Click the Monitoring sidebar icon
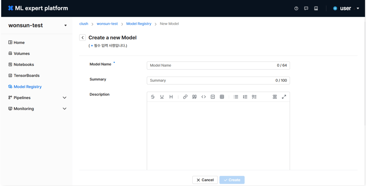Viewport: 366px width, 186px height. click(10, 108)
